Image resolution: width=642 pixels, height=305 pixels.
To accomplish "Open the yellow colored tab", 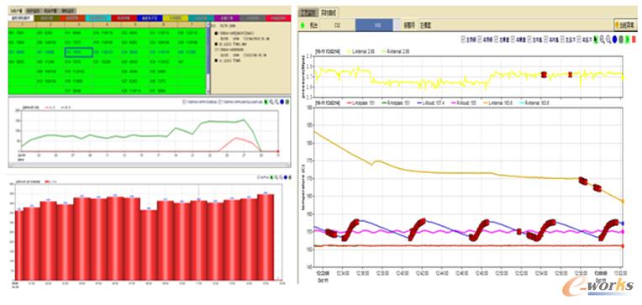I will coord(176,18).
